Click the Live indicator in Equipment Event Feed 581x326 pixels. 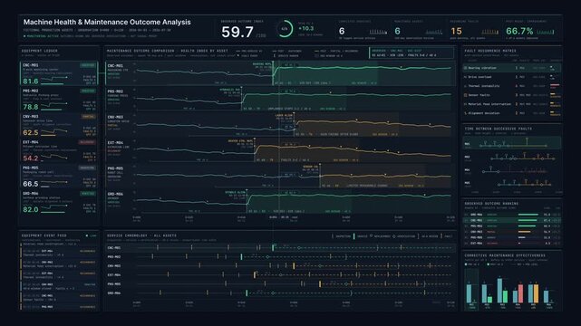[x=92, y=235]
